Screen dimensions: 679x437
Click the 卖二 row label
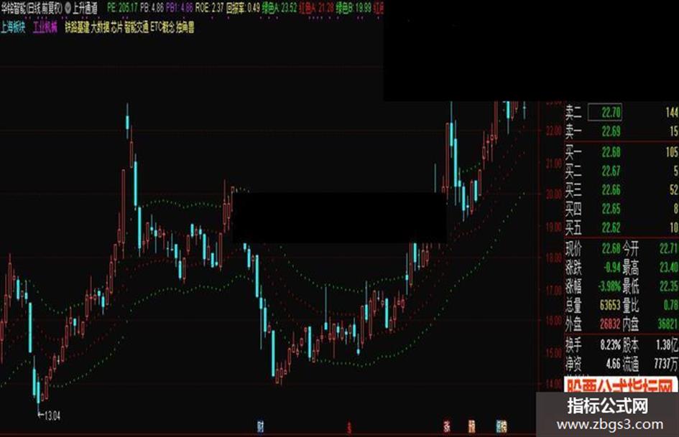pyautogui.click(x=574, y=113)
